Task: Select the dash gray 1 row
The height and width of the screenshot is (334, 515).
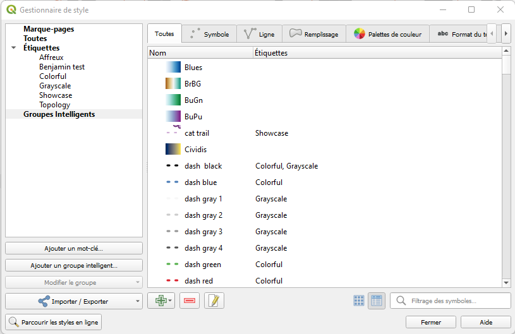Action: (325, 198)
